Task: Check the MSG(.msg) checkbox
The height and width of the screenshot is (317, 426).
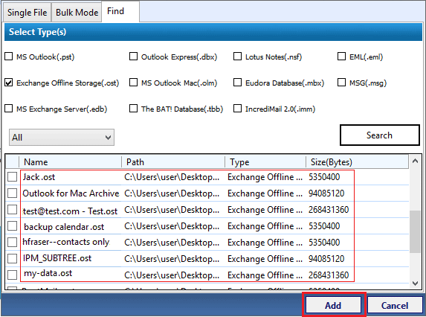Action: [x=341, y=83]
